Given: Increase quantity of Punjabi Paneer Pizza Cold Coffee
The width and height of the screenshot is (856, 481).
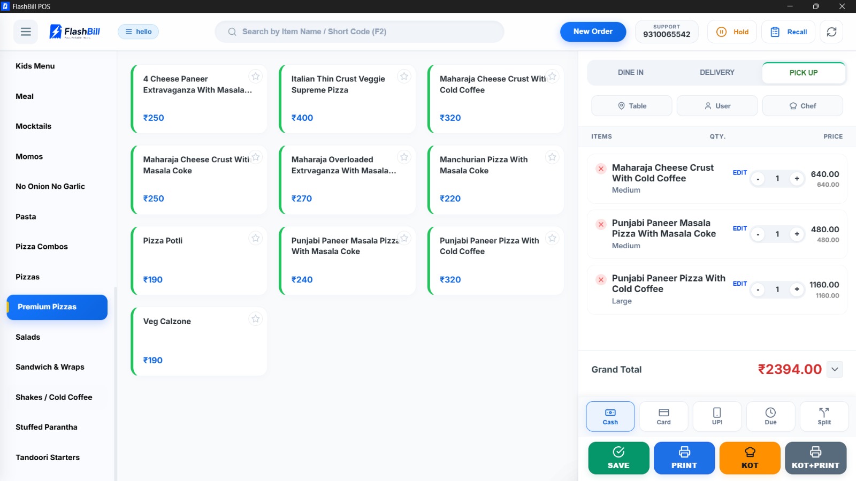Looking at the screenshot, I should pos(797,289).
